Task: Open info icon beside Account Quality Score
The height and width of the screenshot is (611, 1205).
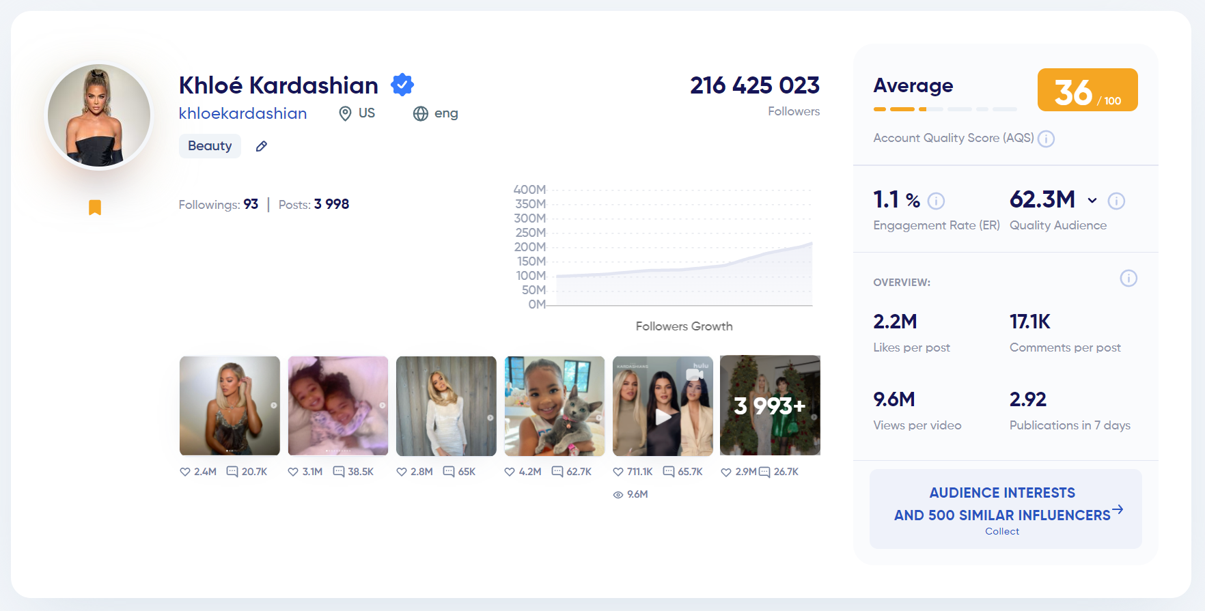Action: tap(1046, 139)
